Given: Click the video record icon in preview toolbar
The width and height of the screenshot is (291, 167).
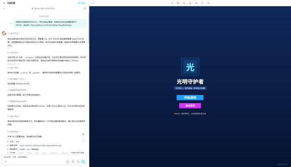Looking at the screenshot, I should (x=196, y=3).
